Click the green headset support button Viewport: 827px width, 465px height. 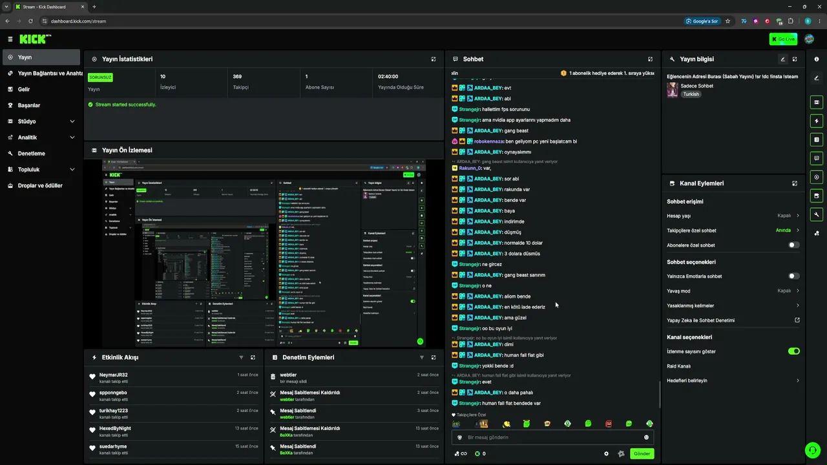point(811,449)
